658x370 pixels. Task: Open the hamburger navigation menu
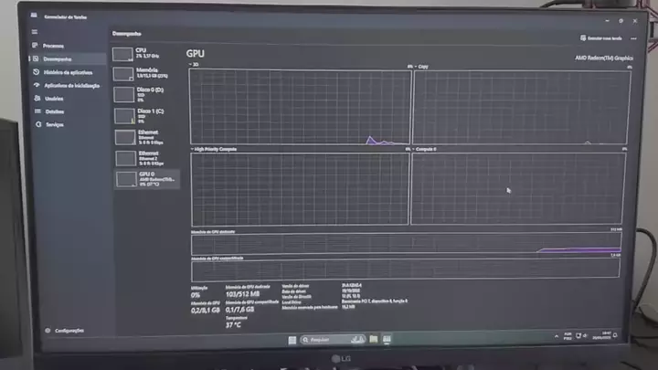[x=36, y=31]
